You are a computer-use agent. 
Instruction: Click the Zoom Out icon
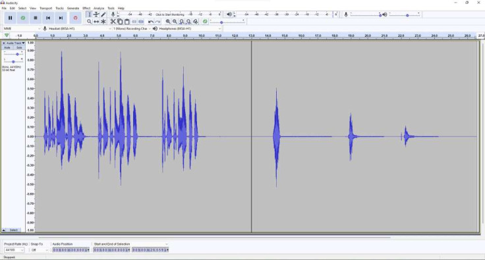175,22
